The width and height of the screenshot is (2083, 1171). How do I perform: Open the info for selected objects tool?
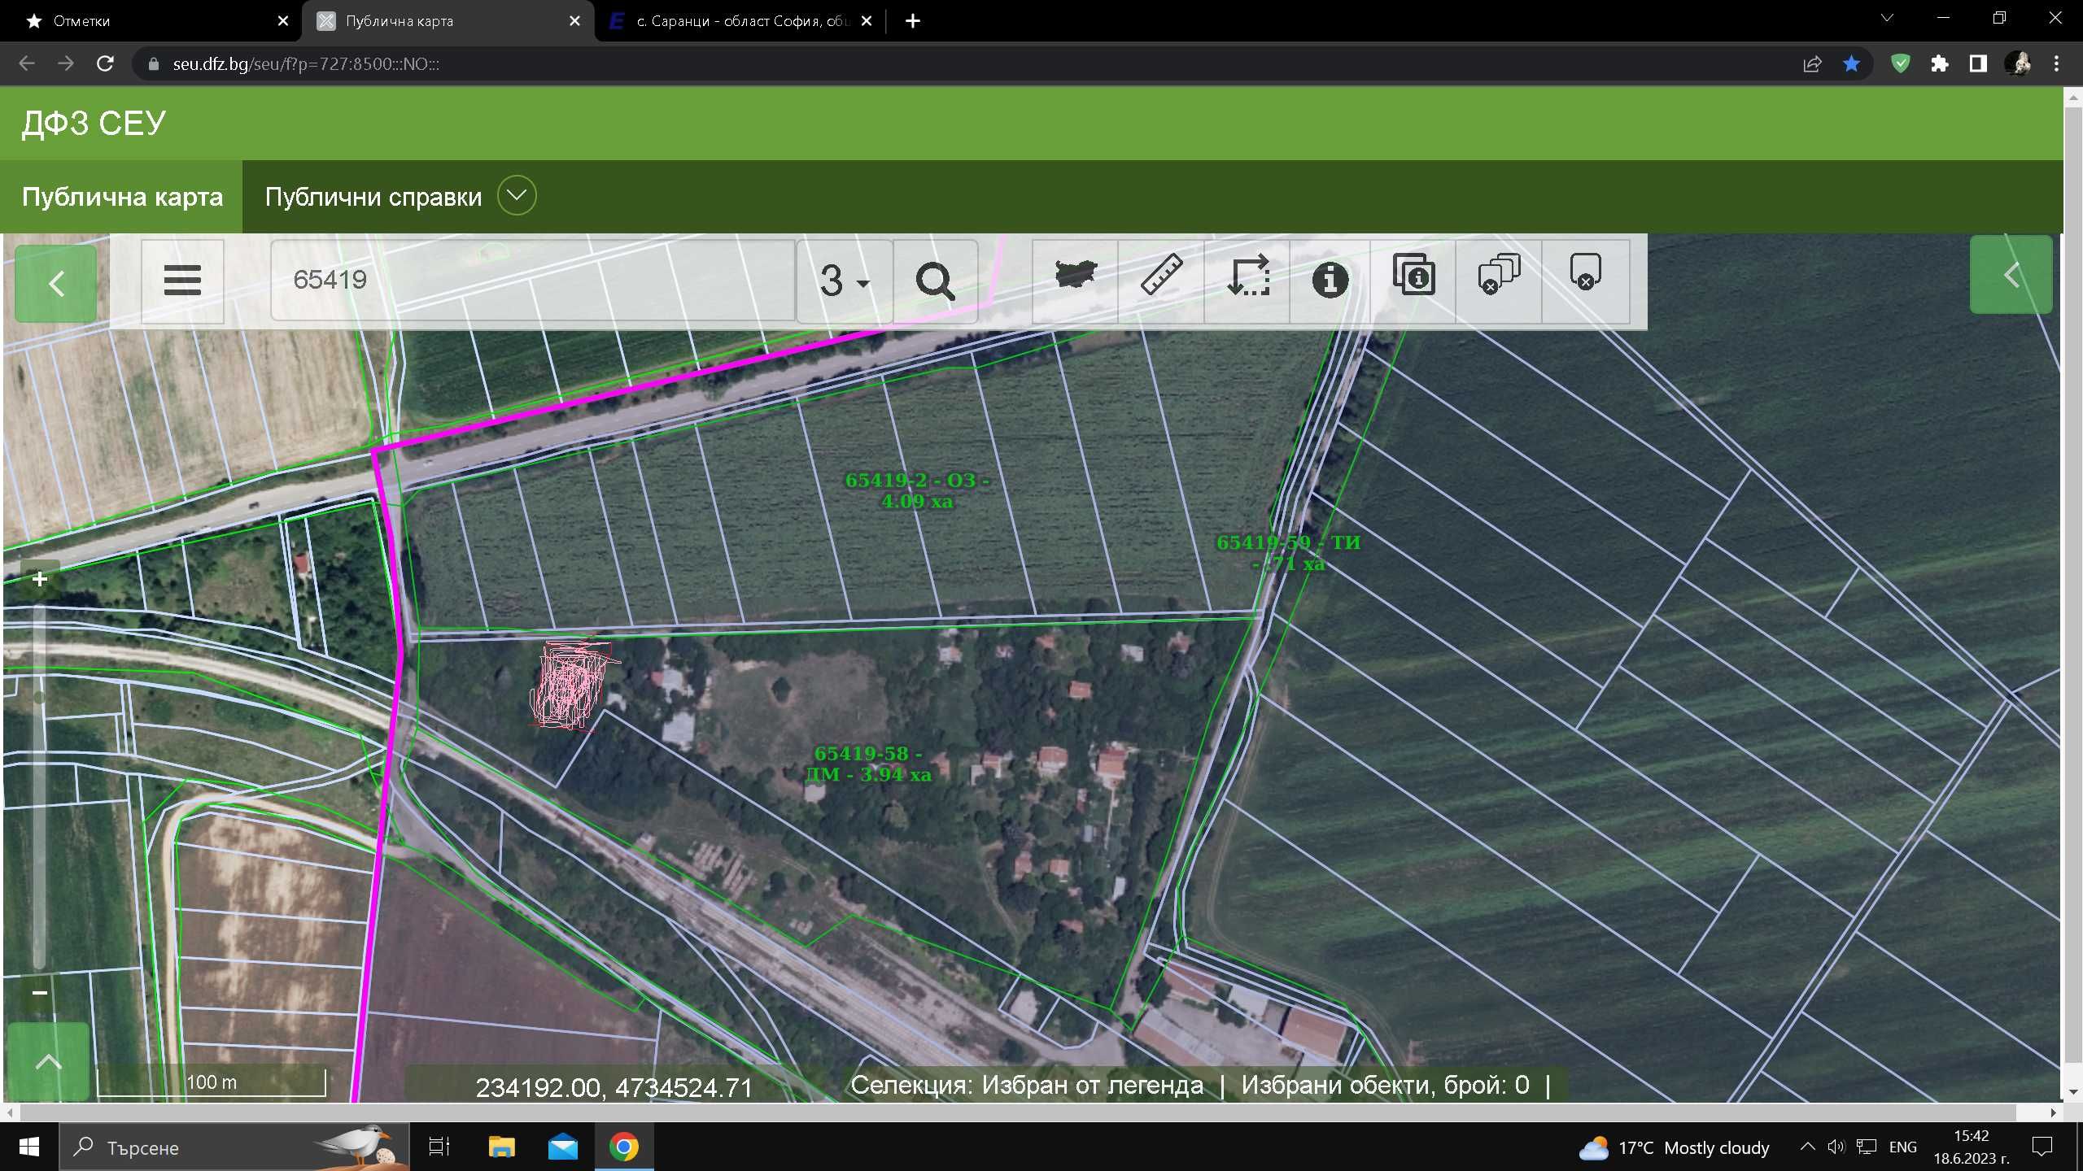1414,275
